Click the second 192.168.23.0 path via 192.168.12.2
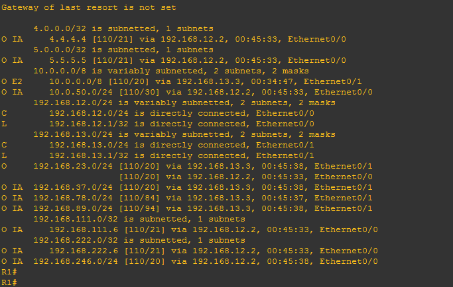The height and width of the screenshot is (287, 453). [x=246, y=177]
